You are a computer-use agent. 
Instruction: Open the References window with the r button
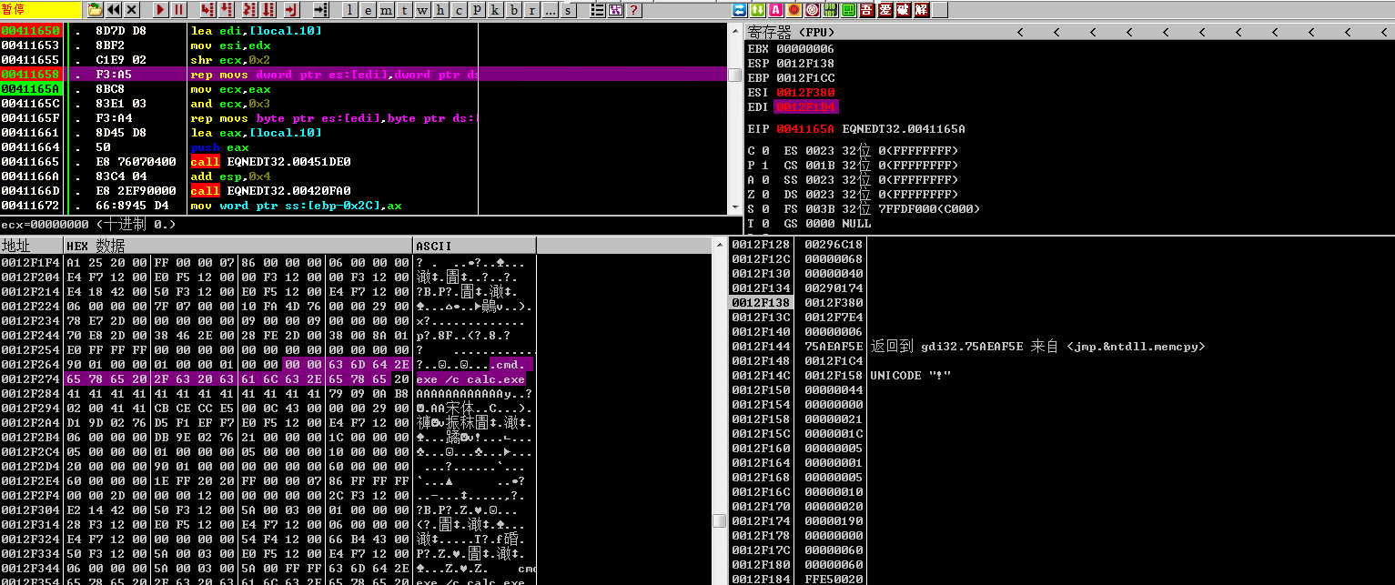pyautogui.click(x=531, y=10)
